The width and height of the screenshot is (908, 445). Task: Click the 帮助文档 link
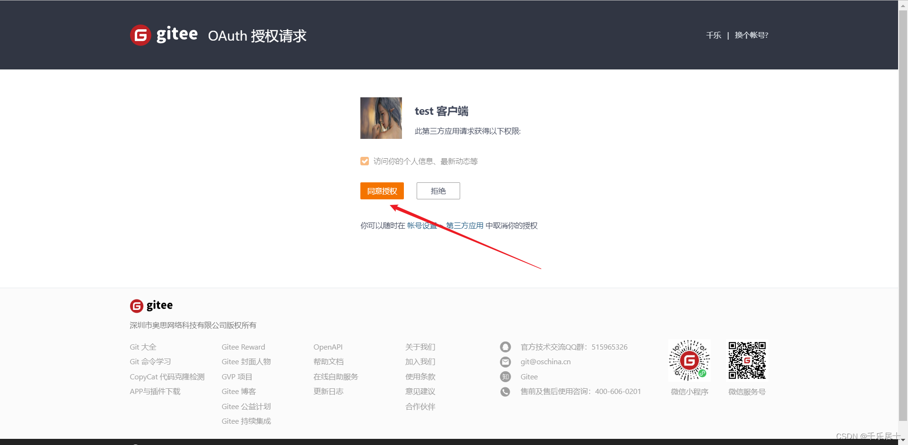[328, 361]
